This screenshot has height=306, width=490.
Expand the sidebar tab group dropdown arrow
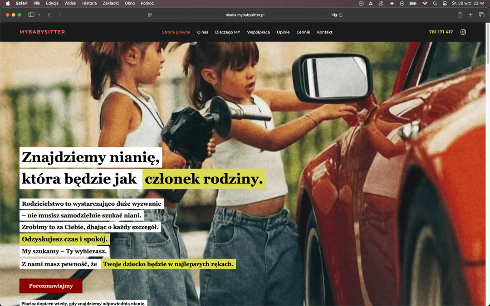39,15
